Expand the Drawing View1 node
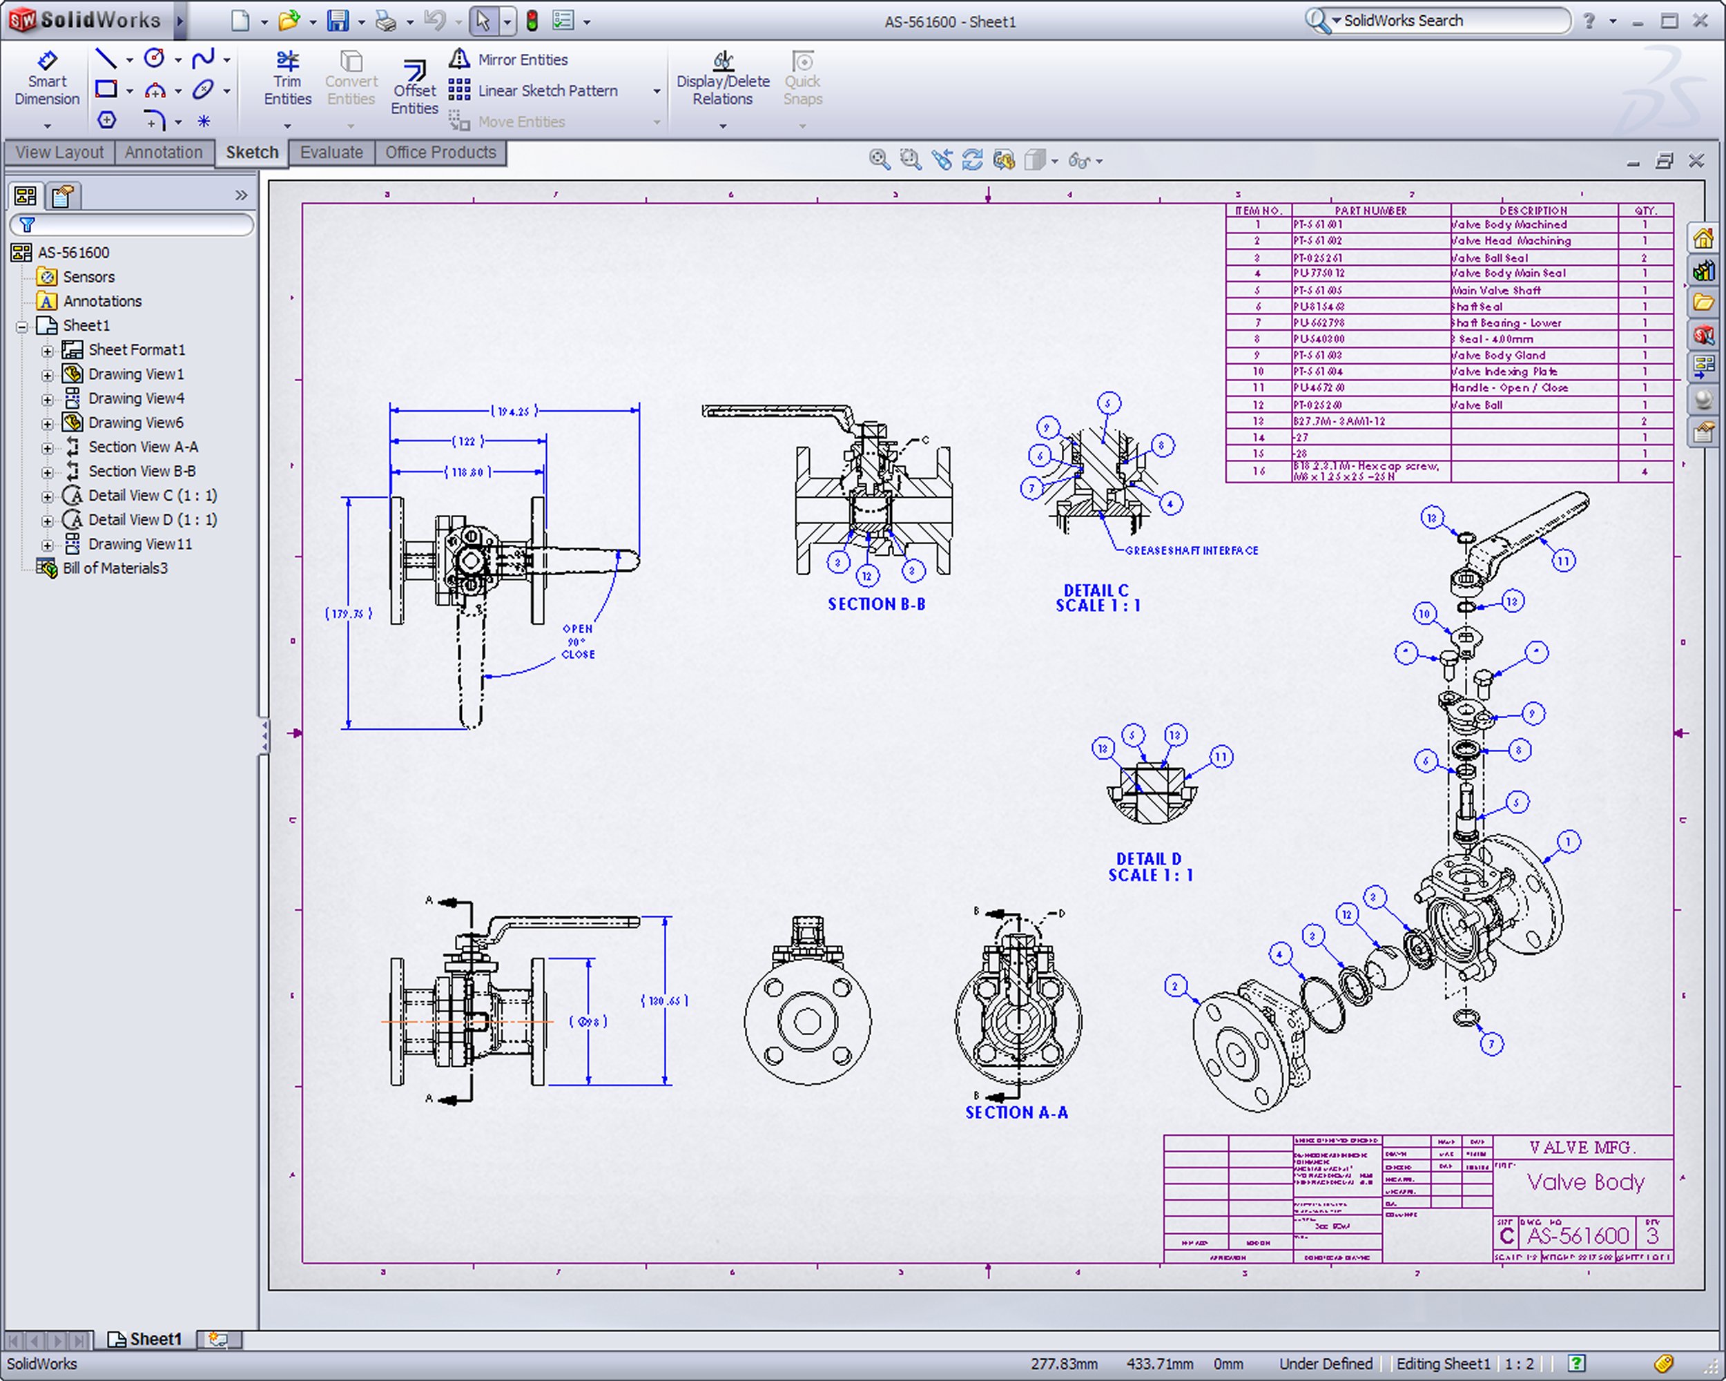Image resolution: width=1726 pixels, height=1381 pixels. tap(47, 375)
